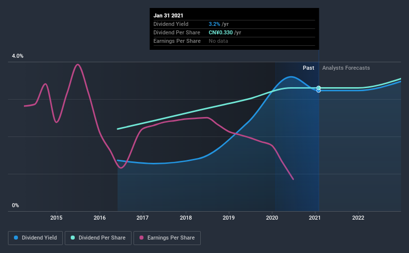Click the blue data point marker at 2021
409x253 pixels.
318,91
